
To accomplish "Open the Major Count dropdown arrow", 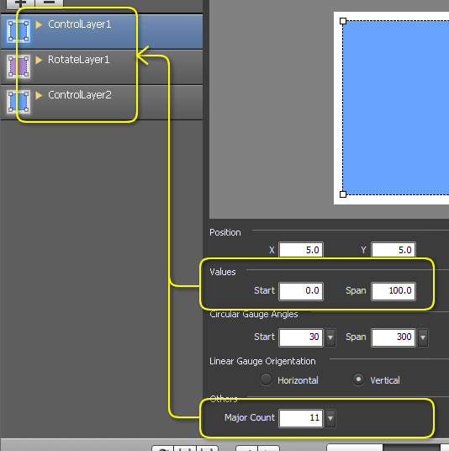I will pos(330,418).
